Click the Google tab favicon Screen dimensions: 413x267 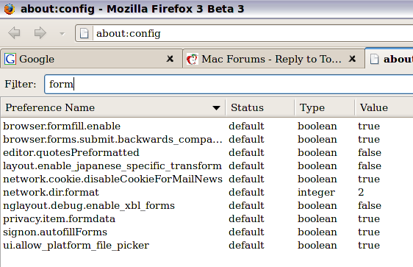(x=10, y=59)
